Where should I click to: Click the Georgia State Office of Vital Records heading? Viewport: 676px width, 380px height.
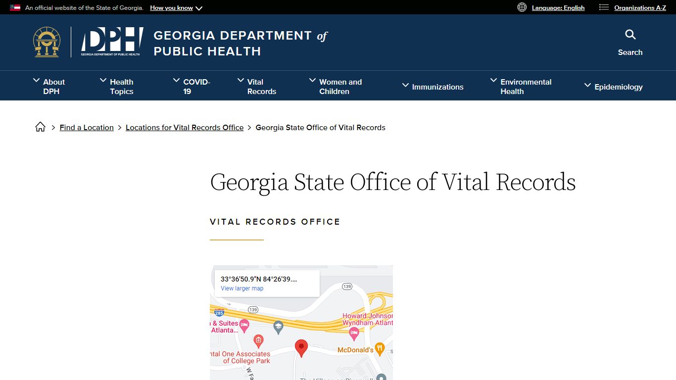[393, 182]
